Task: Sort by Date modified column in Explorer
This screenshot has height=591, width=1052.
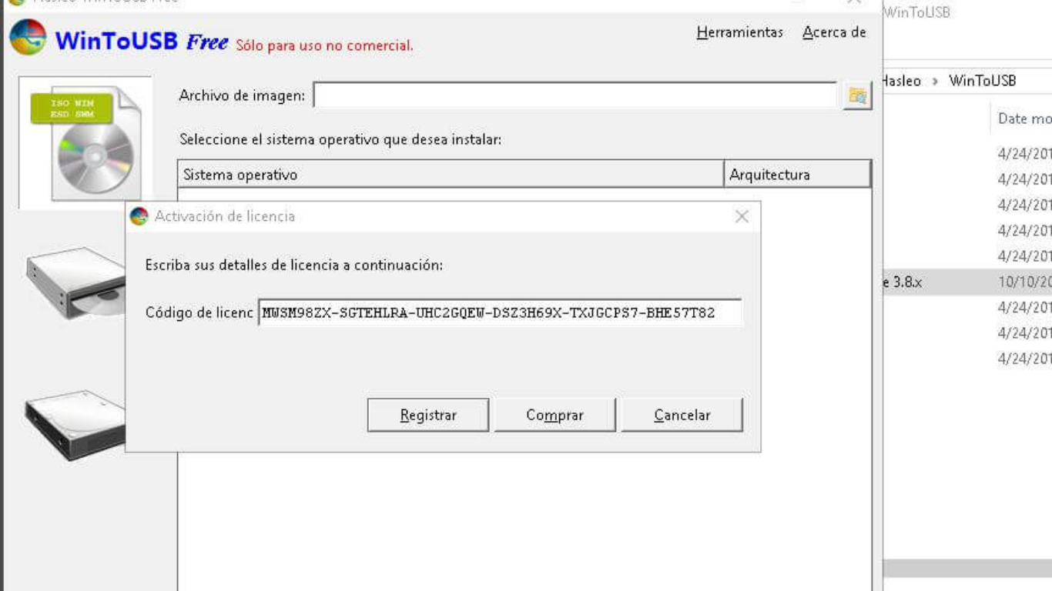Action: [x=1024, y=119]
